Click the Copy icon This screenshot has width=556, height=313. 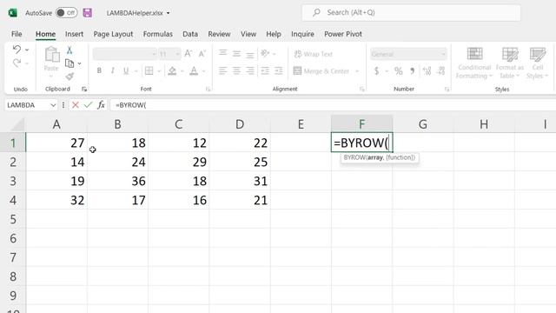click(x=69, y=63)
